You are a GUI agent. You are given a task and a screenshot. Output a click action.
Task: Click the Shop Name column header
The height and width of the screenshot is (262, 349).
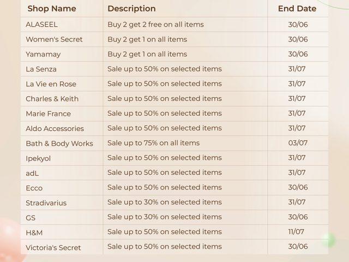coord(52,9)
